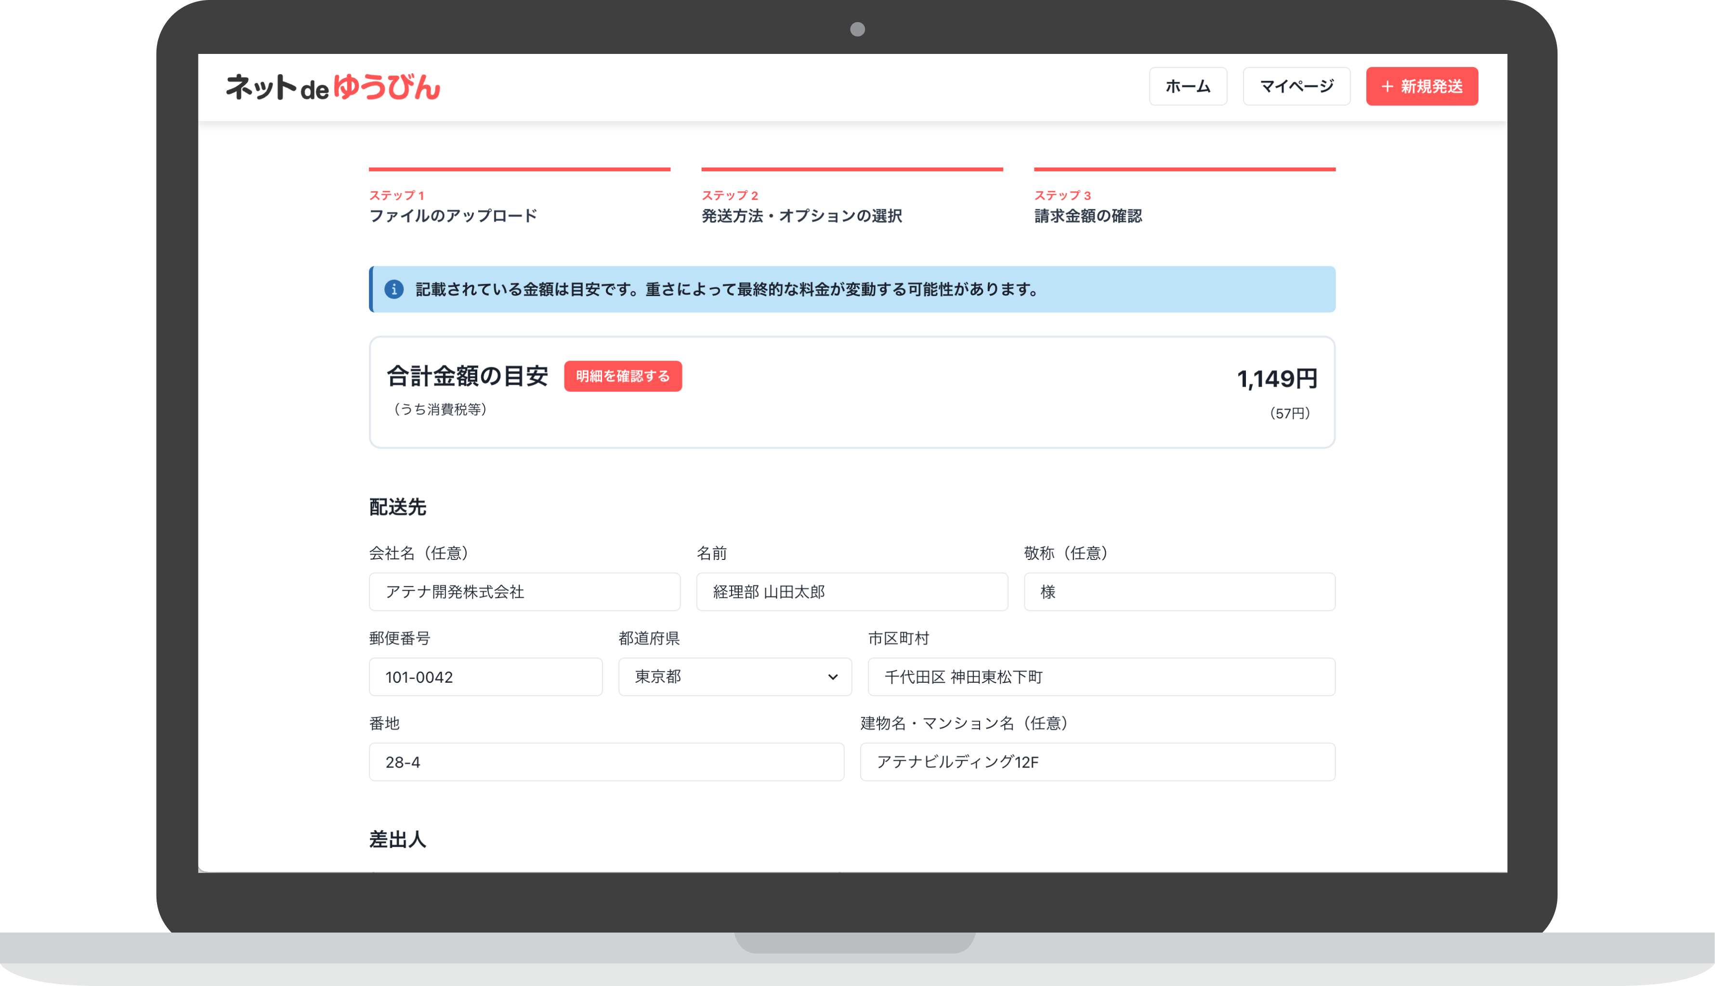Click the info icon in the blue notice banner
The height and width of the screenshot is (986, 1715).
394,289
